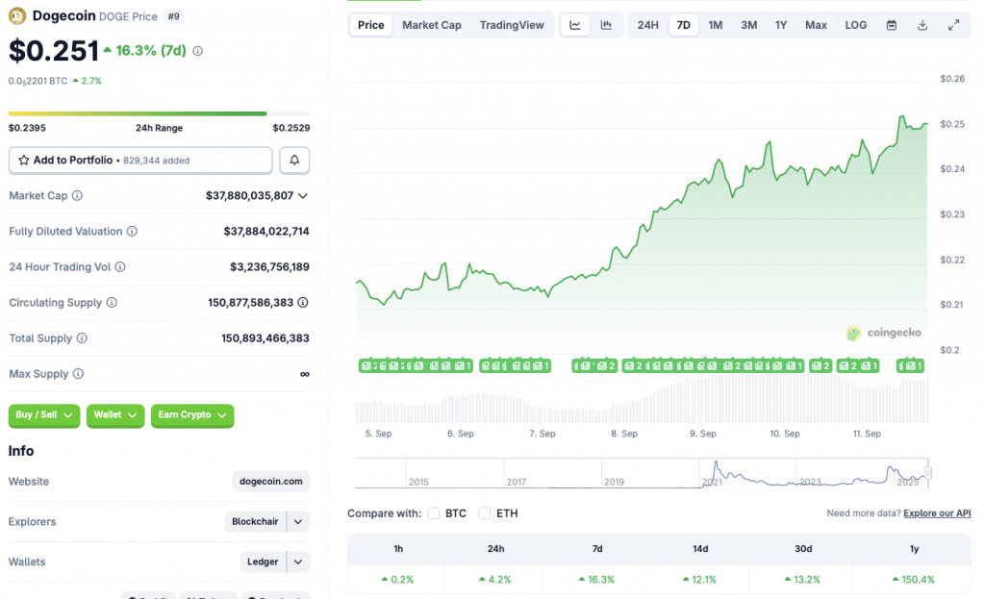Expand the Market Cap value chevron
Image resolution: width=985 pixels, height=599 pixels.
303,196
